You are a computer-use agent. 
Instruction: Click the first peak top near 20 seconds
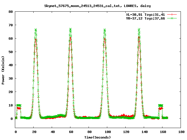click(x=36, y=29)
